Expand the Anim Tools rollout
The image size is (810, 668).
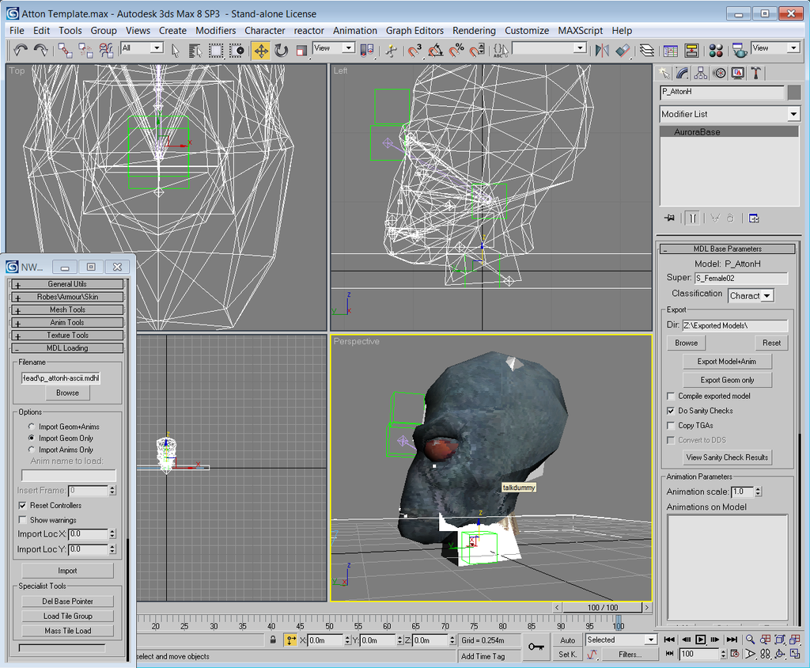67,323
